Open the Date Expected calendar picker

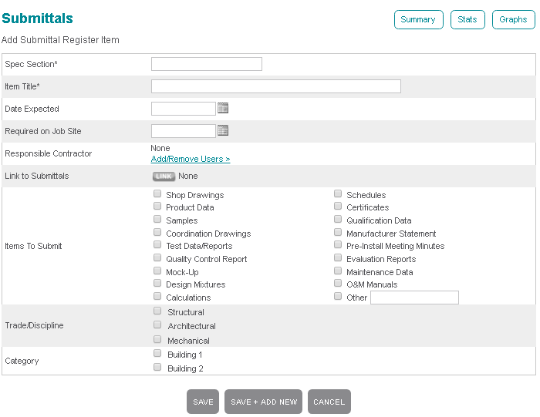pyautogui.click(x=223, y=109)
